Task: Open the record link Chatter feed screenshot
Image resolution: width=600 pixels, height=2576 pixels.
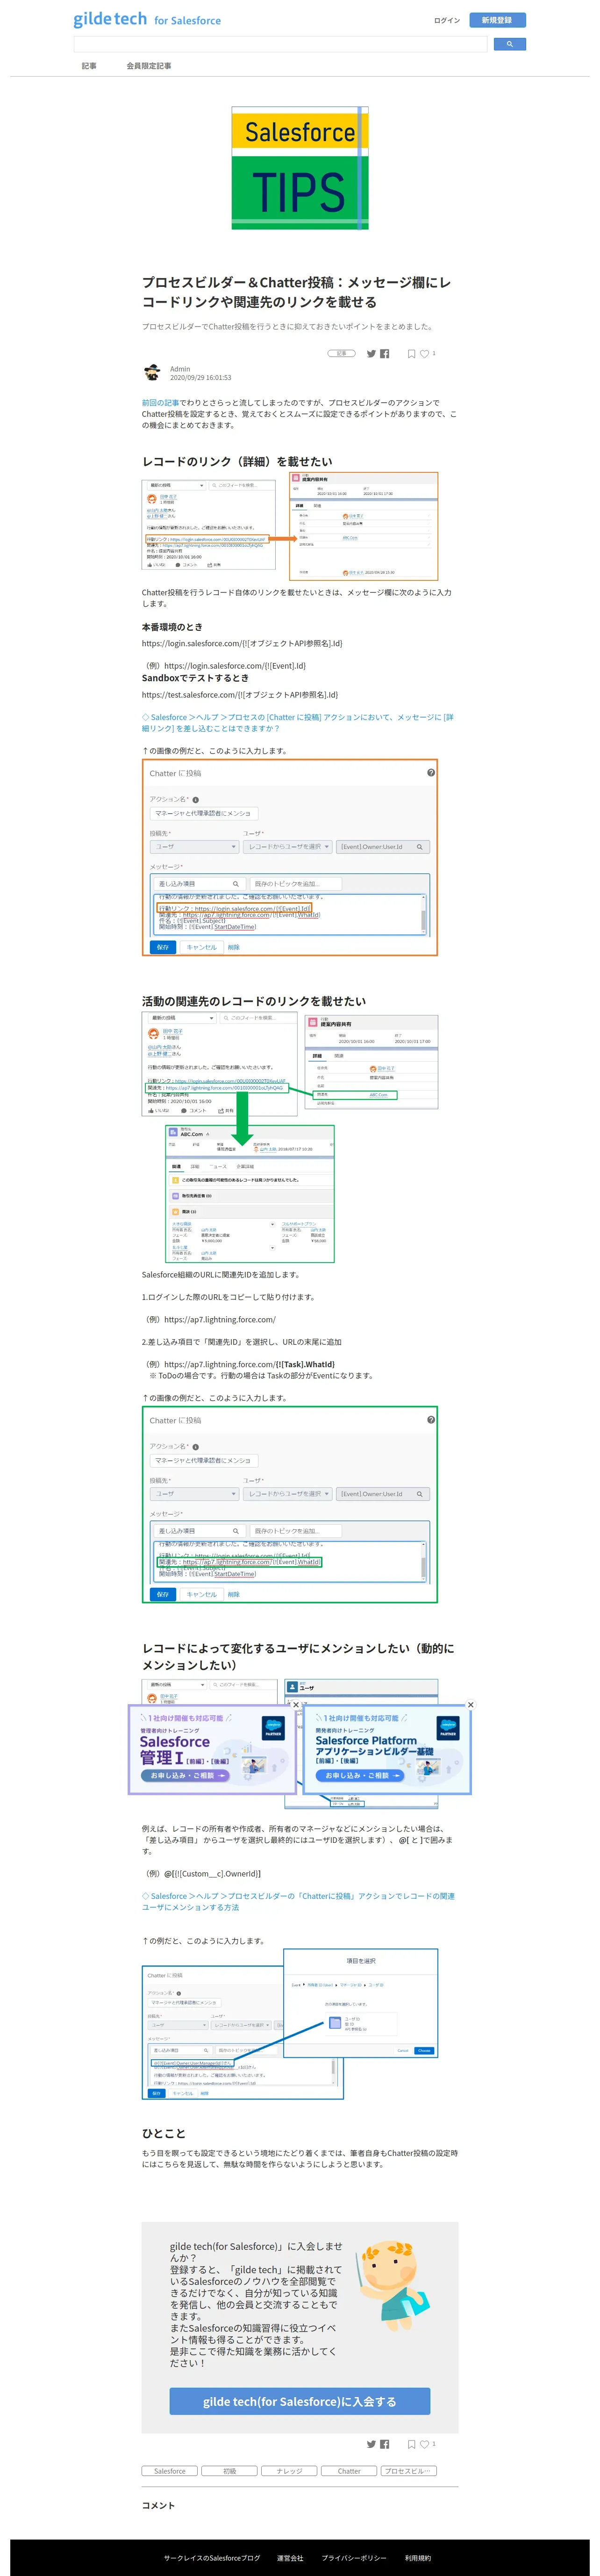Action: click(x=290, y=526)
